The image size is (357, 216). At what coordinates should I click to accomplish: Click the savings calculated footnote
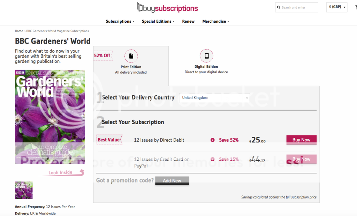coord(279,197)
